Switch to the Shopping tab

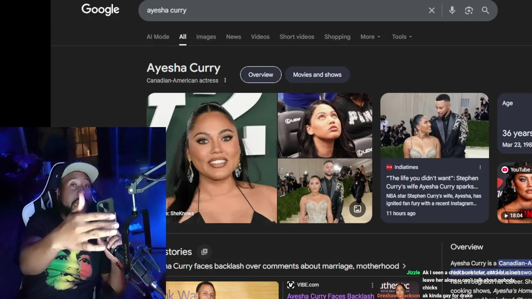tap(337, 37)
